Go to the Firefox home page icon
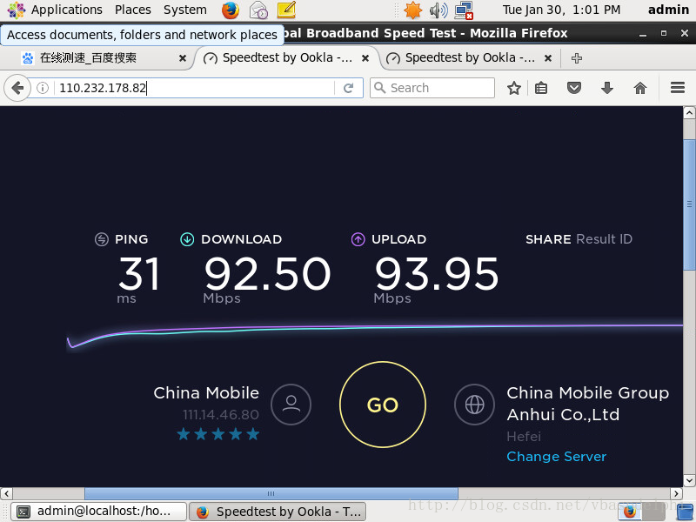This screenshot has height=522, width=696. click(x=640, y=88)
